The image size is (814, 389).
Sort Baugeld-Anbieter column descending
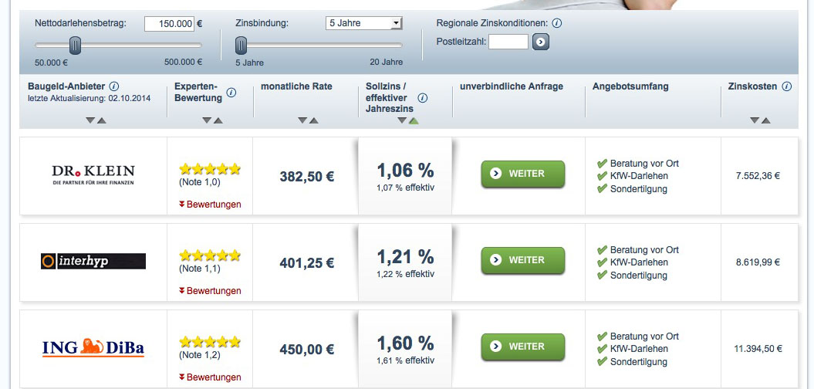pos(90,120)
